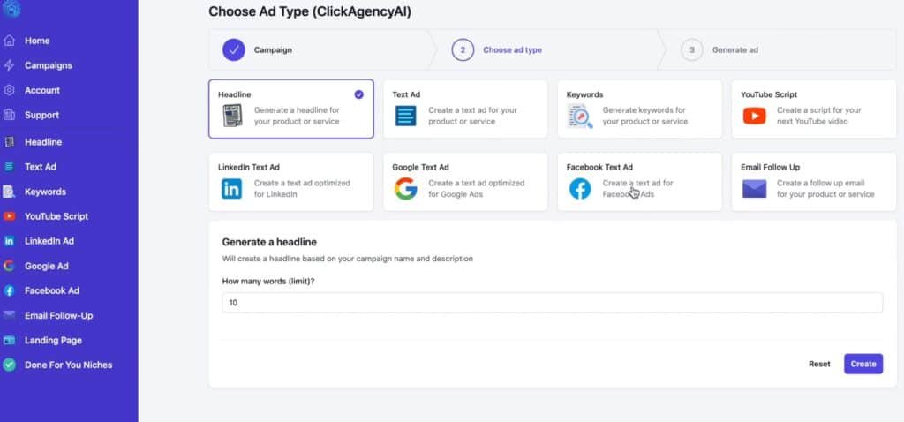Click the envelope icon in Email Follow Up card

[x=754, y=189]
